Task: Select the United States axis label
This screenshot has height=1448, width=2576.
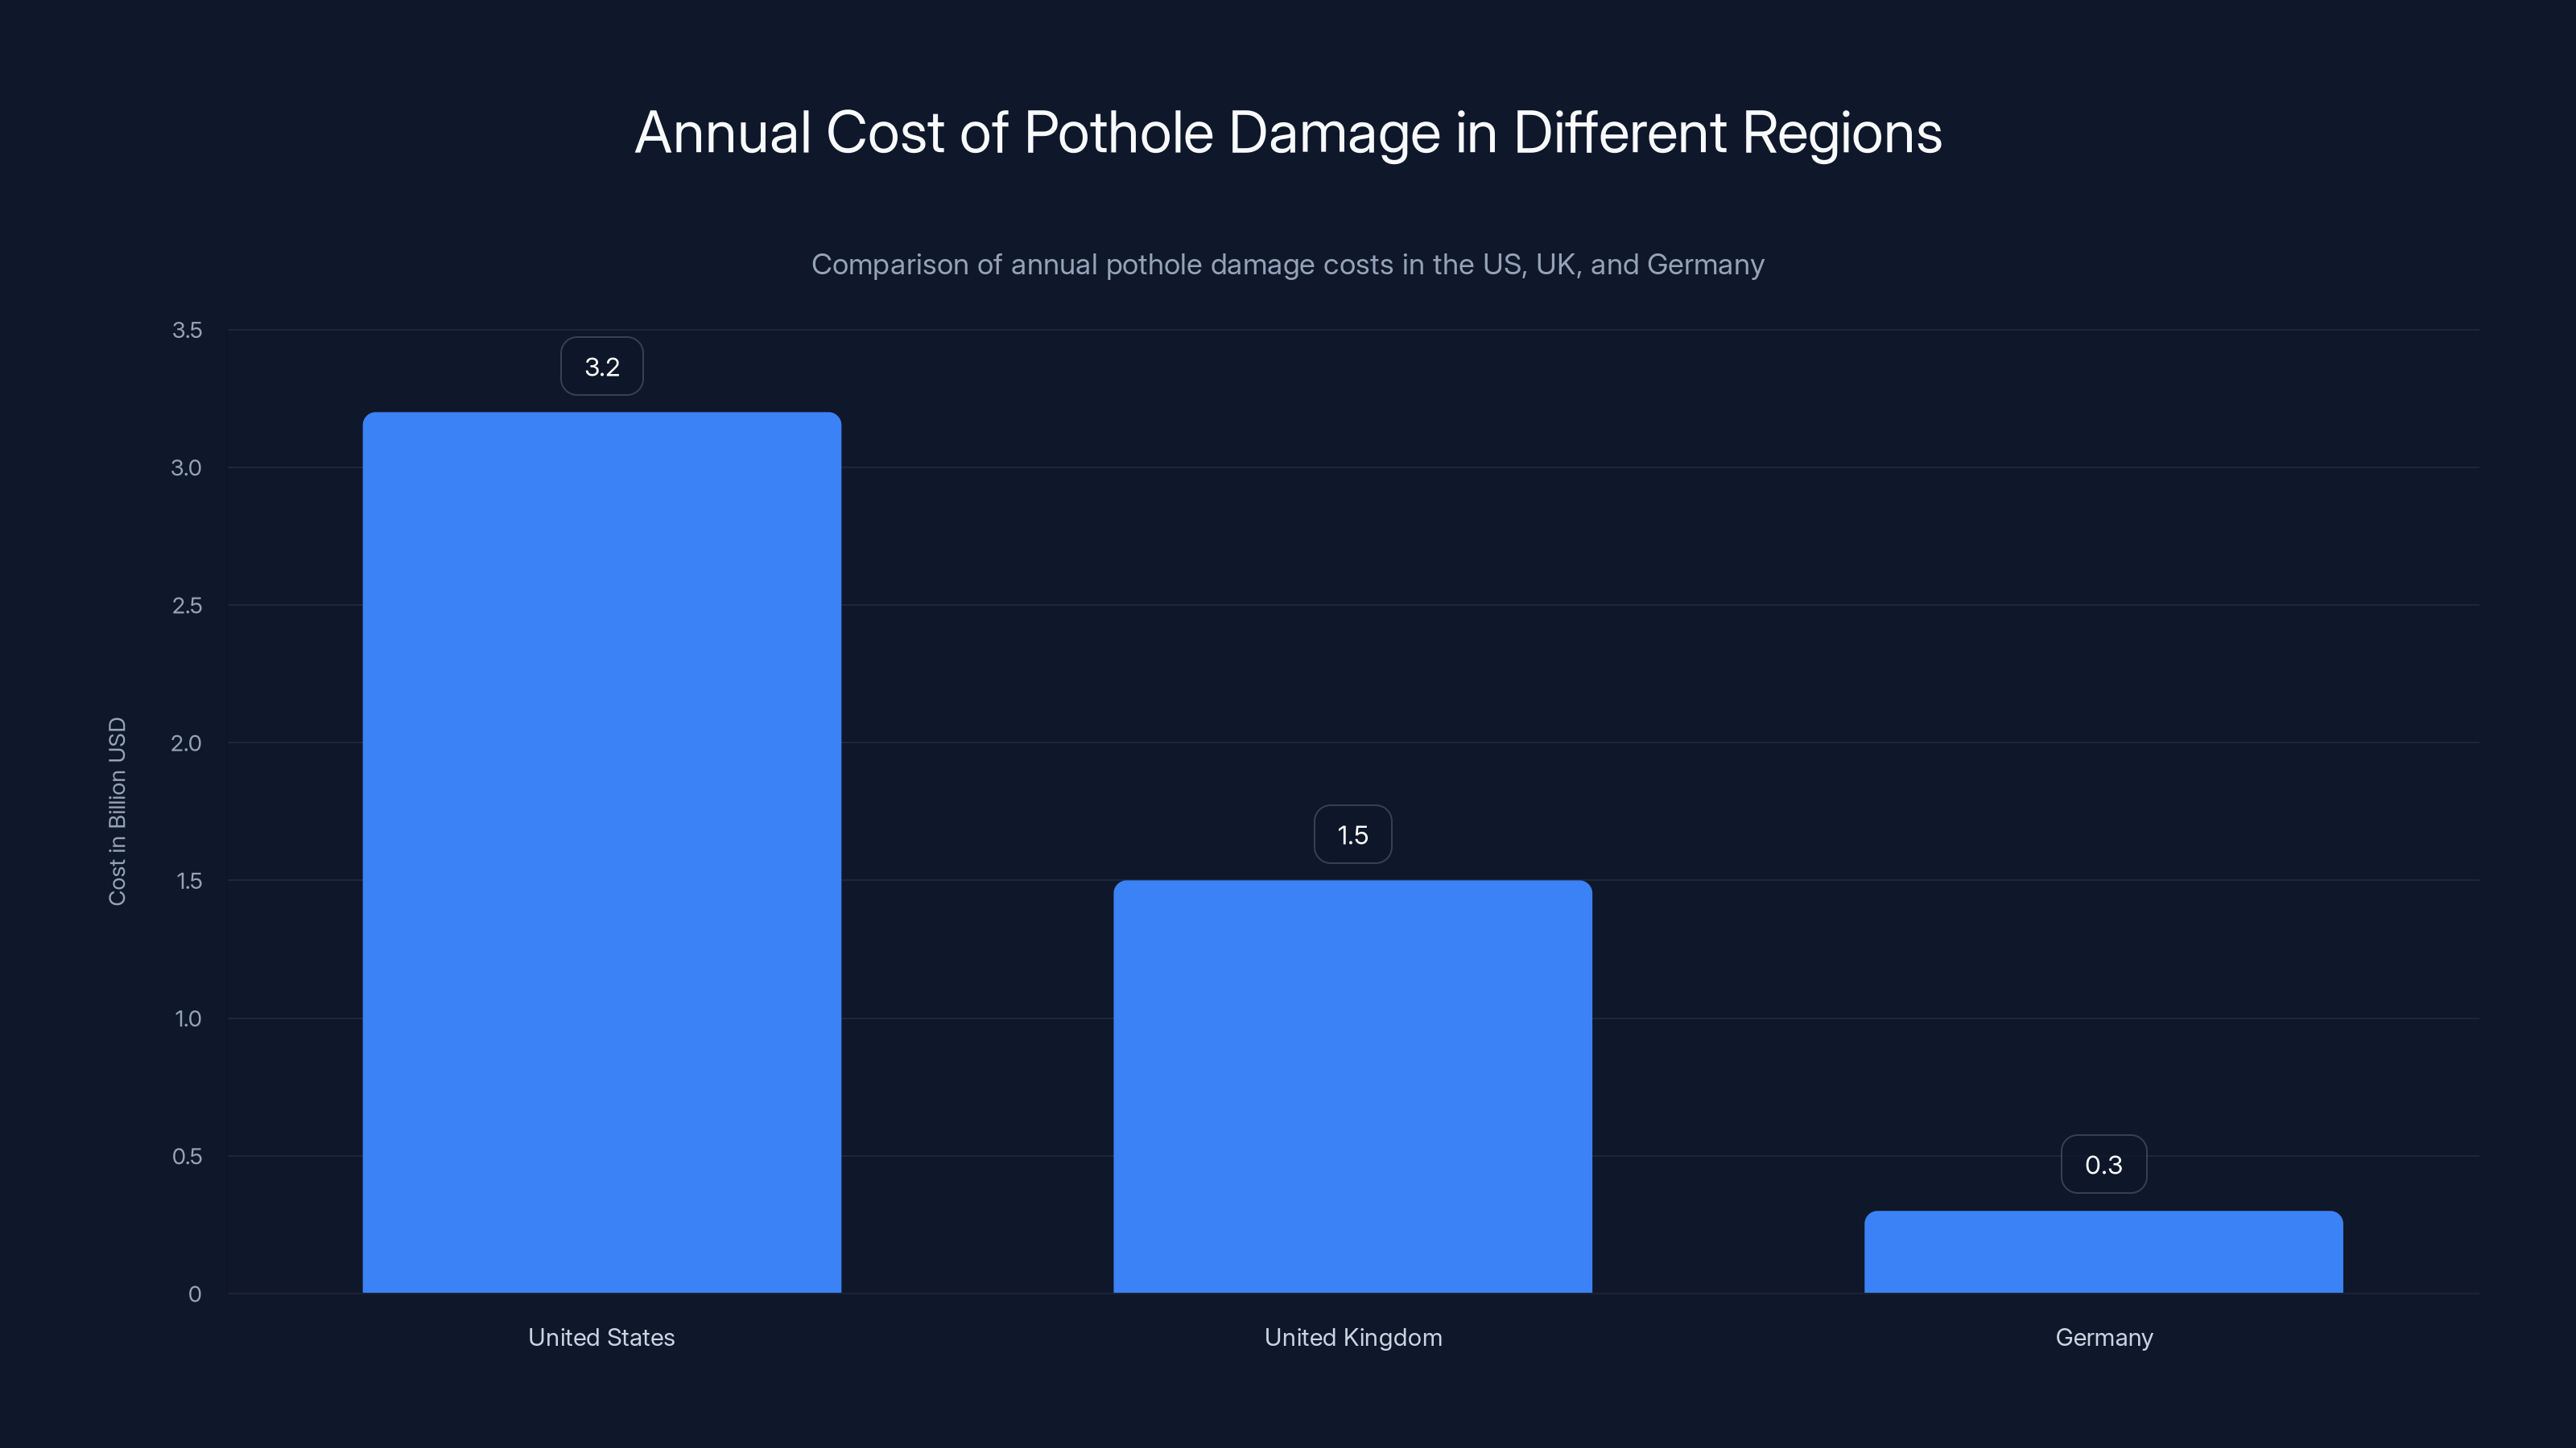Action: pyautogui.click(x=601, y=1337)
